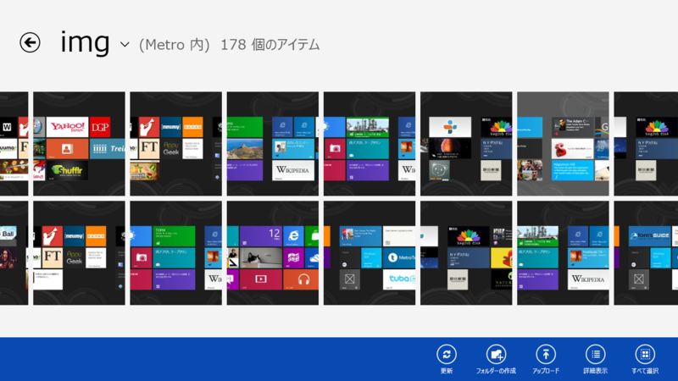Viewport: 678px width, 381px height.
Task: Click the upload (アップロード) icon
Action: click(546, 355)
